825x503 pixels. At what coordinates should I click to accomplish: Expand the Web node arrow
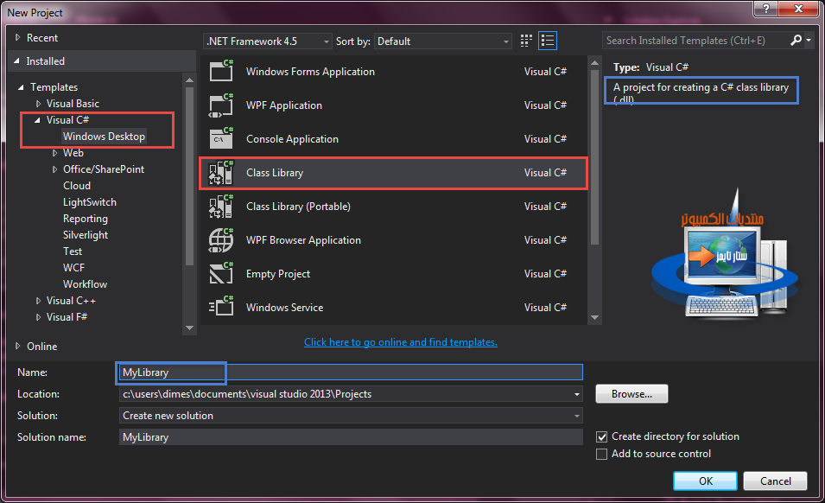point(54,153)
